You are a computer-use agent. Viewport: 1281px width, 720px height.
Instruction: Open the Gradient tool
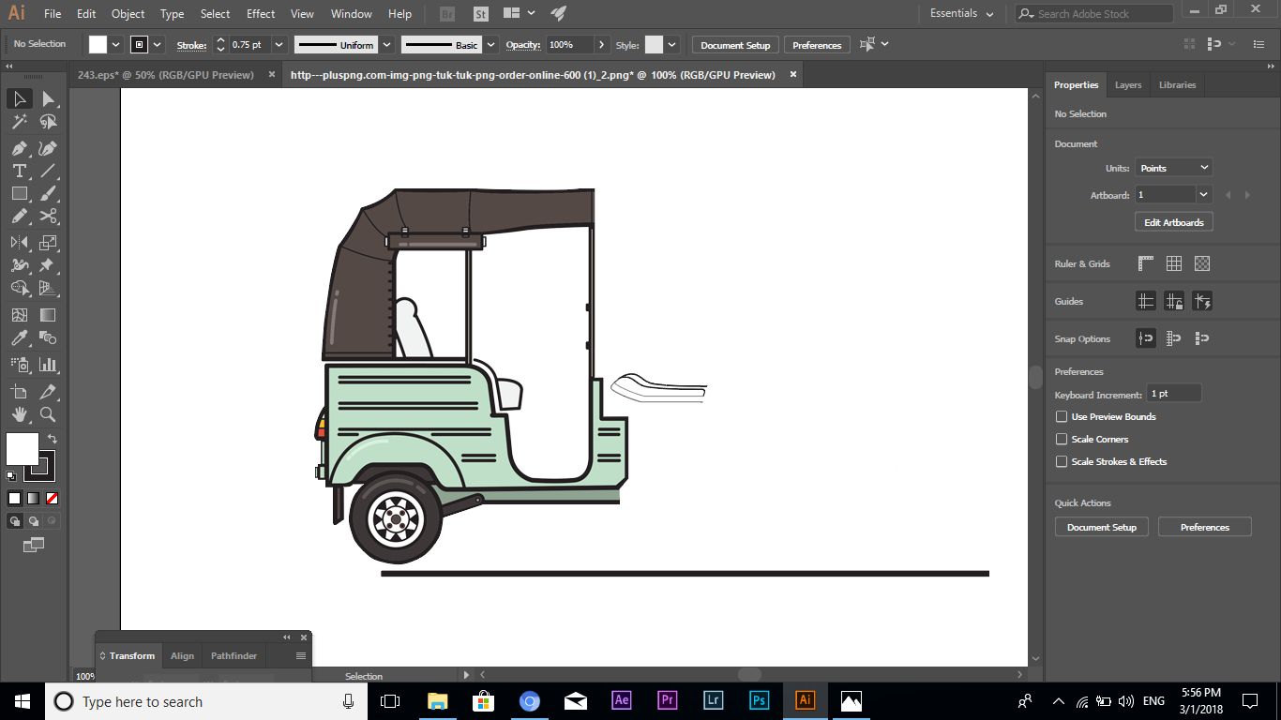pos(47,314)
